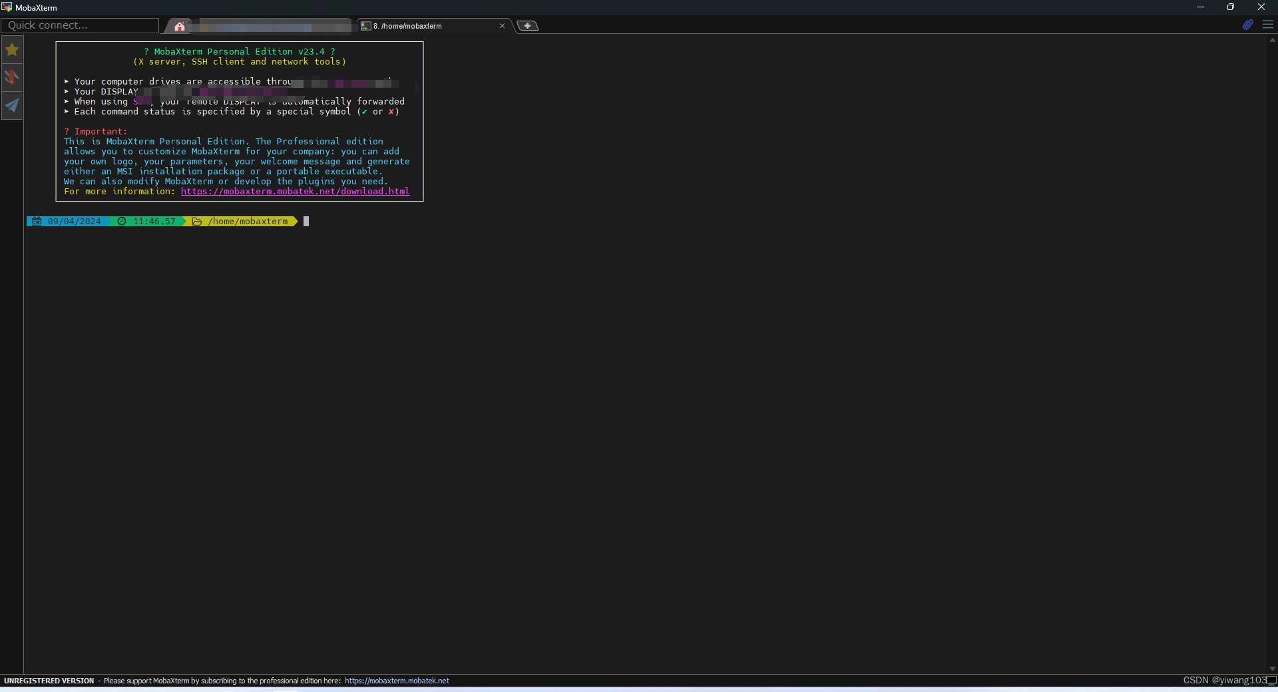Viewport: 1278px width, 692px height.
Task: Click the time 11:46.57 prompt segment
Action: coord(148,222)
